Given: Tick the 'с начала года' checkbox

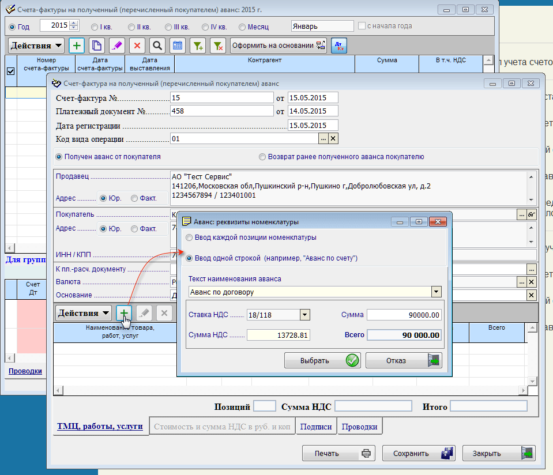Looking at the screenshot, I should pos(362,26).
